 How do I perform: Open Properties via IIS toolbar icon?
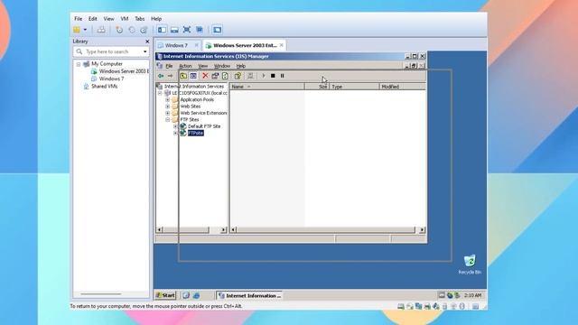215,76
